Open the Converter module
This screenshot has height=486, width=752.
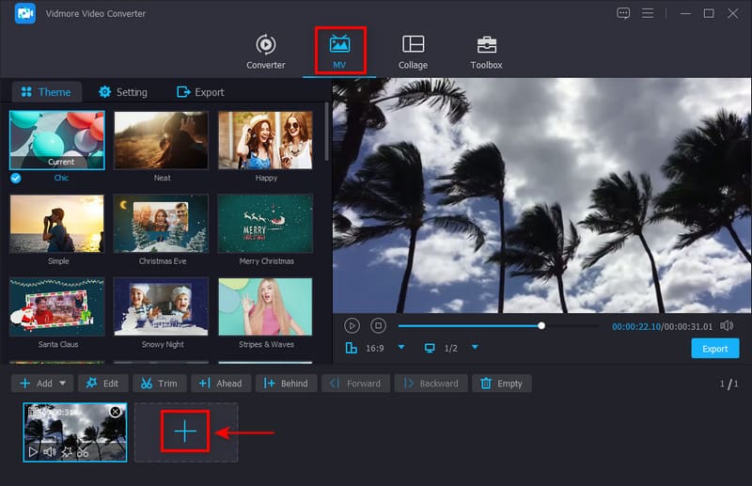pos(266,52)
